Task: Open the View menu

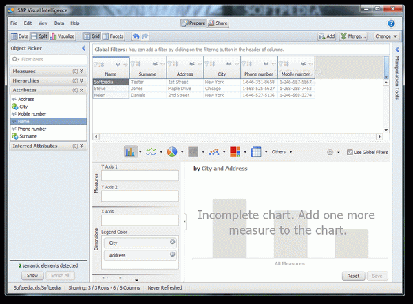Action: coord(43,23)
